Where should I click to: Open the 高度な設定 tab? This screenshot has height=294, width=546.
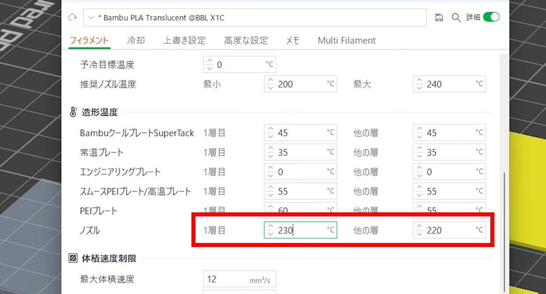point(246,40)
